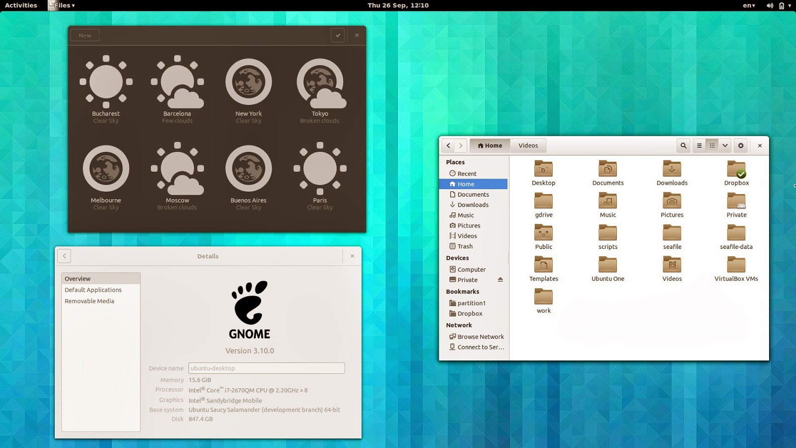This screenshot has width=796, height=448.
Task: Eject the Private device
Action: click(500, 280)
